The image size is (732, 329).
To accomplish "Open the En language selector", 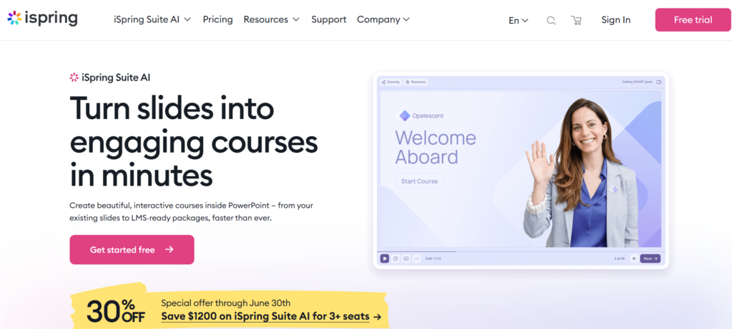I will coord(518,21).
